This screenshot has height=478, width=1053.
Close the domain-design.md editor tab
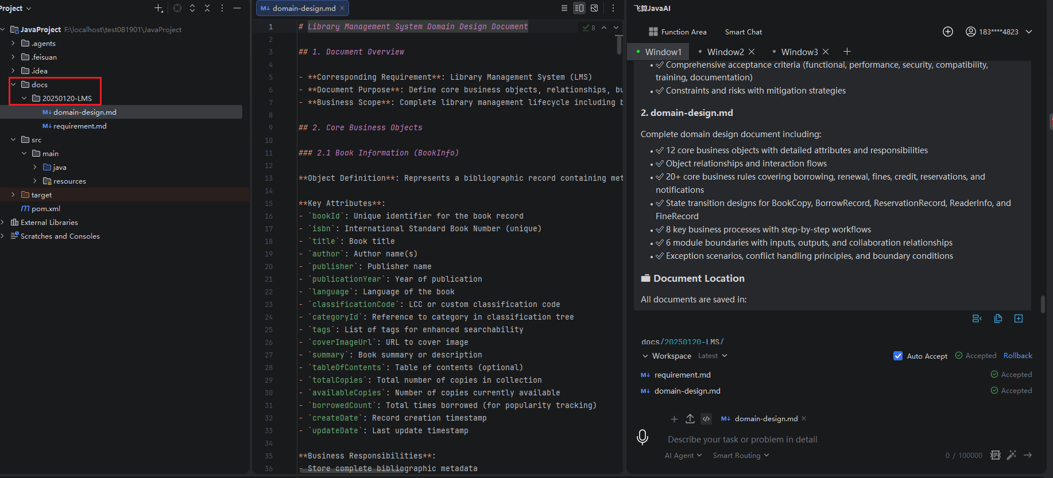pyautogui.click(x=342, y=8)
